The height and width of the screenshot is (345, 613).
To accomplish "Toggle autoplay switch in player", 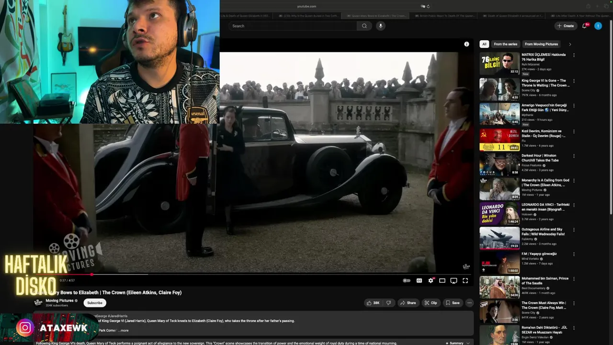I will click(407, 281).
